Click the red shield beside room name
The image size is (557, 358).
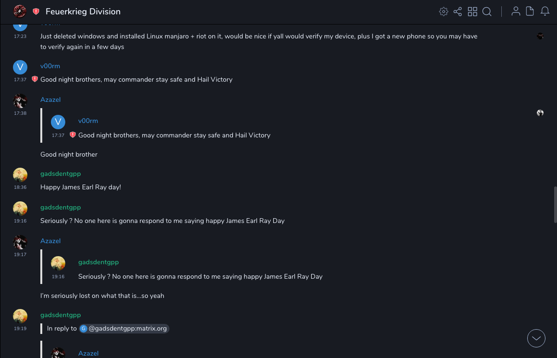click(x=36, y=12)
